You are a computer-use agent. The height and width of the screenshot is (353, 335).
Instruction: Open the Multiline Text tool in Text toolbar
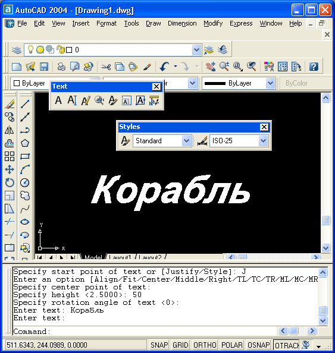pyautogui.click(x=58, y=100)
